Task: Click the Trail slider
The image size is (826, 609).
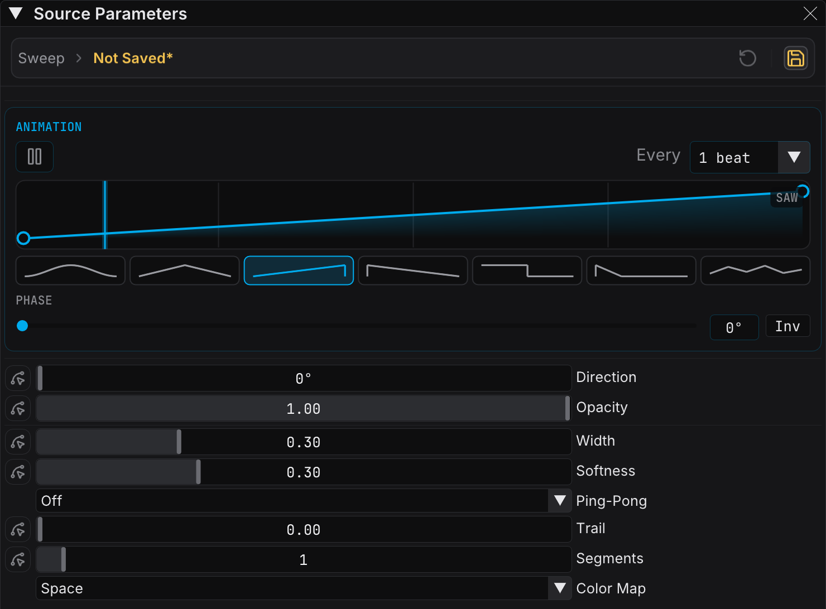Action: pos(304,529)
